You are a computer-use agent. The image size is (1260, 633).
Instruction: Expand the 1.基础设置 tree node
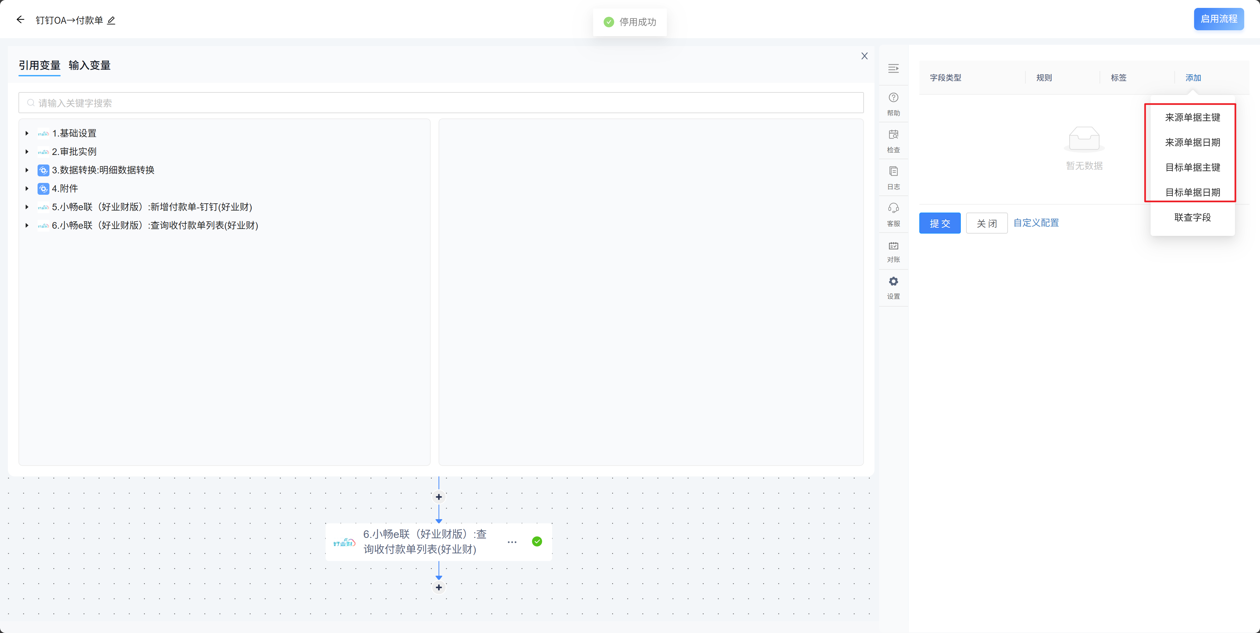coord(27,133)
